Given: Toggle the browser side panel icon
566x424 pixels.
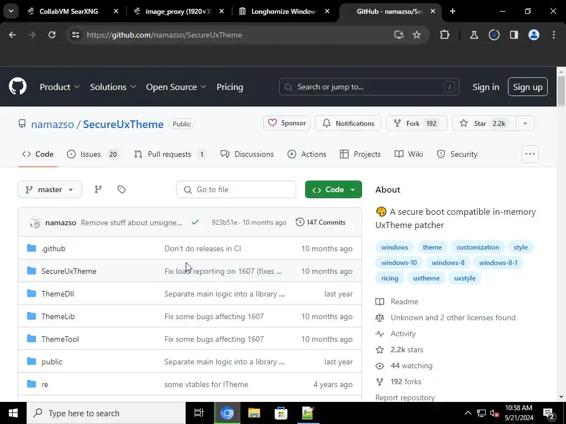Looking at the screenshot, I should point(514,35).
